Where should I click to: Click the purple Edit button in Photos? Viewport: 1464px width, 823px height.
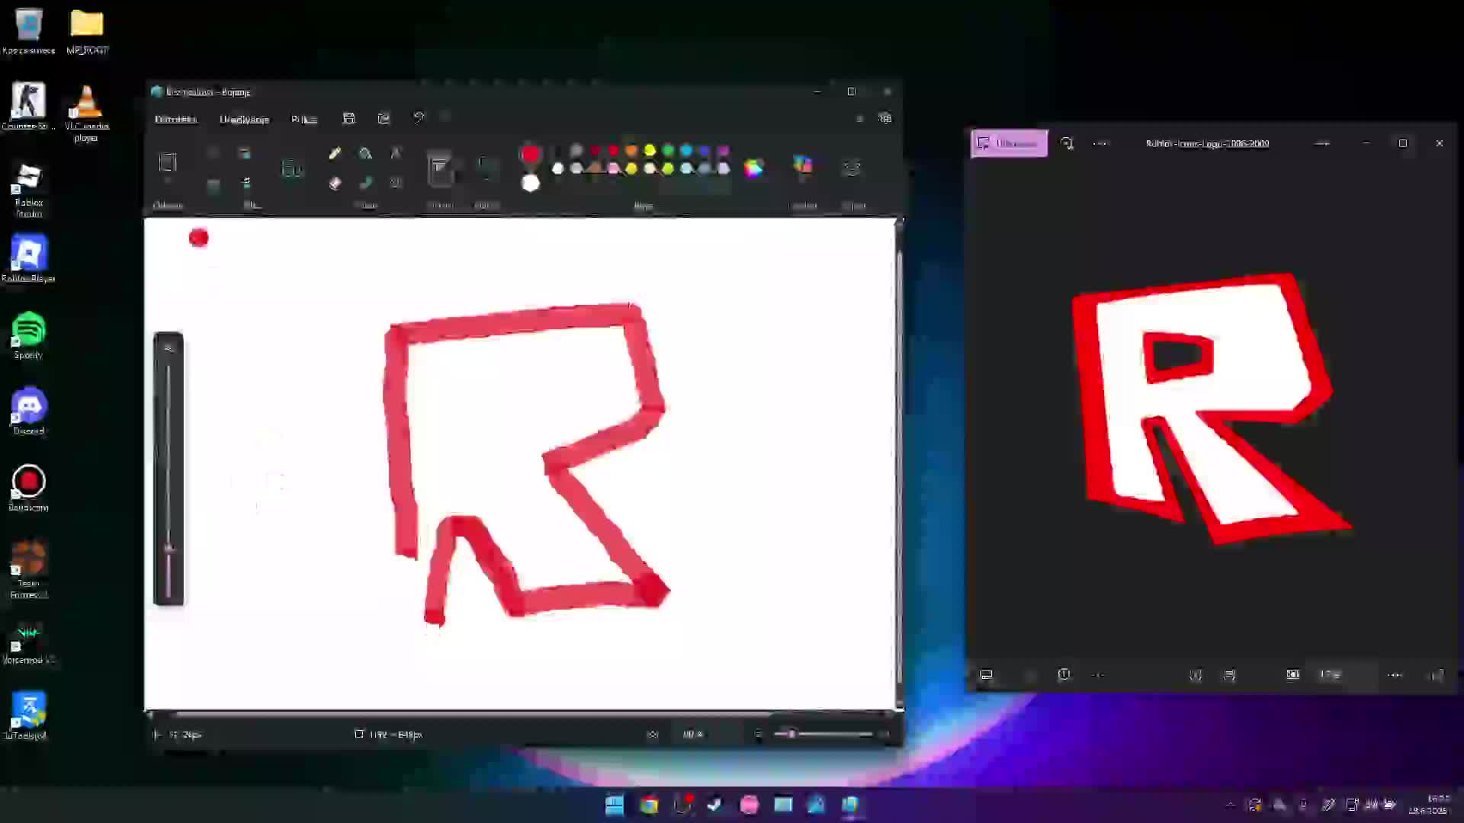click(1009, 143)
